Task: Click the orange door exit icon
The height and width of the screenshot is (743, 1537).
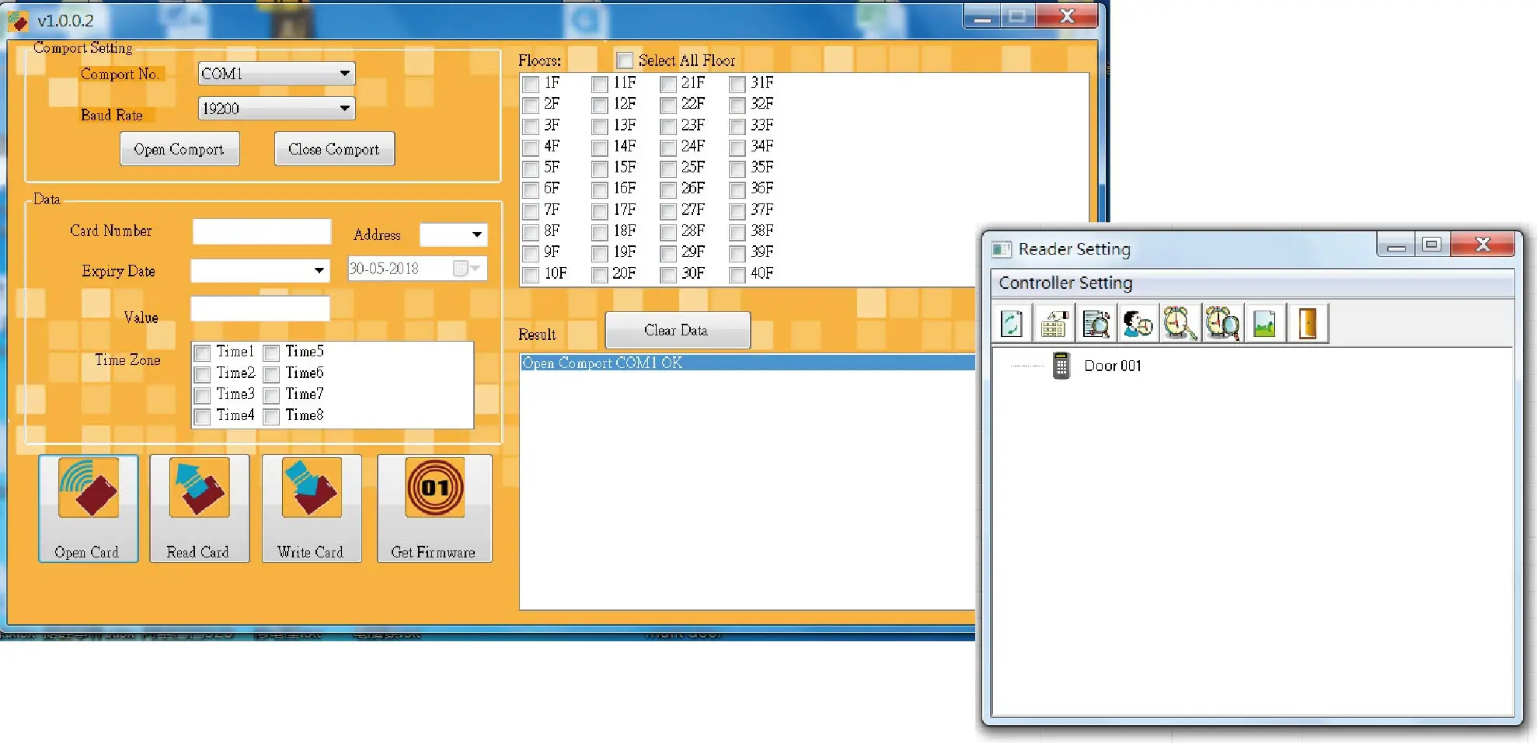Action: click(x=1307, y=324)
